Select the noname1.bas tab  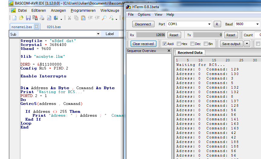22,27
